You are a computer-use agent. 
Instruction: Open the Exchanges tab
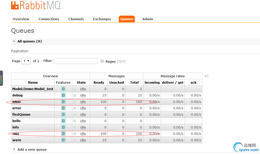click(x=102, y=19)
